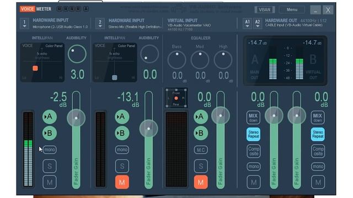Toggle Composite on main out A

254,151
